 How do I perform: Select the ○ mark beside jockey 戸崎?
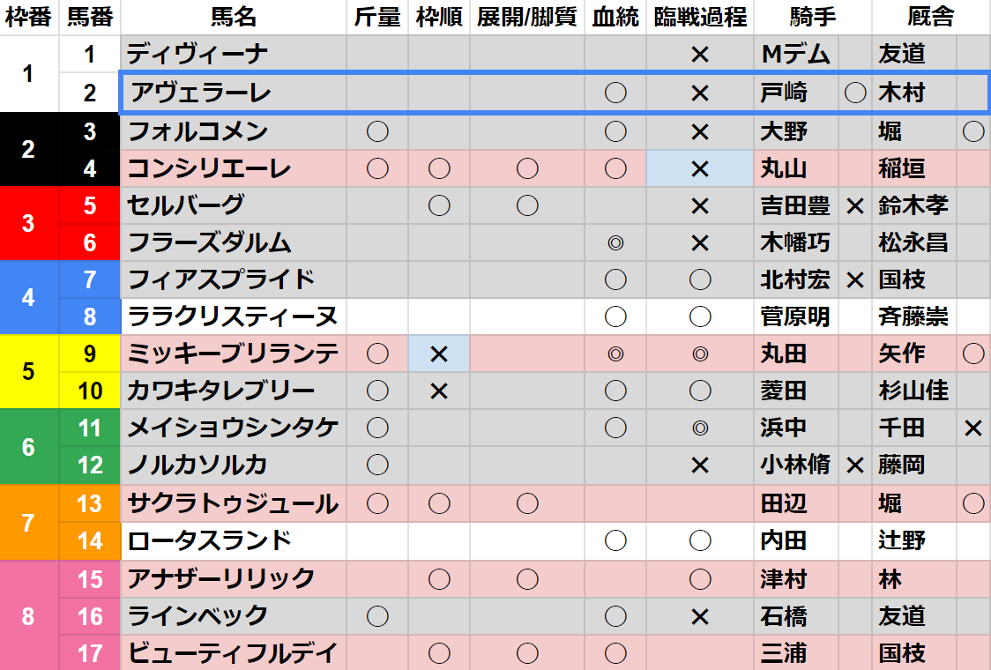853,92
